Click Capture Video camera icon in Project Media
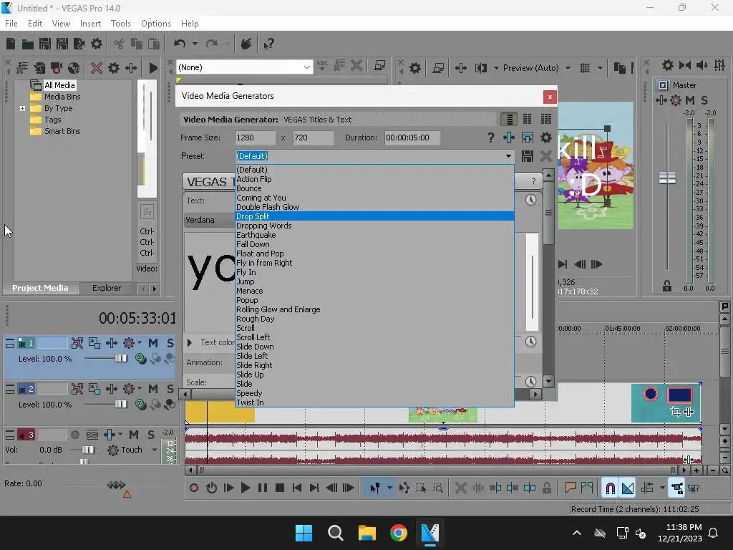Image resolution: width=733 pixels, height=550 pixels. coord(57,68)
